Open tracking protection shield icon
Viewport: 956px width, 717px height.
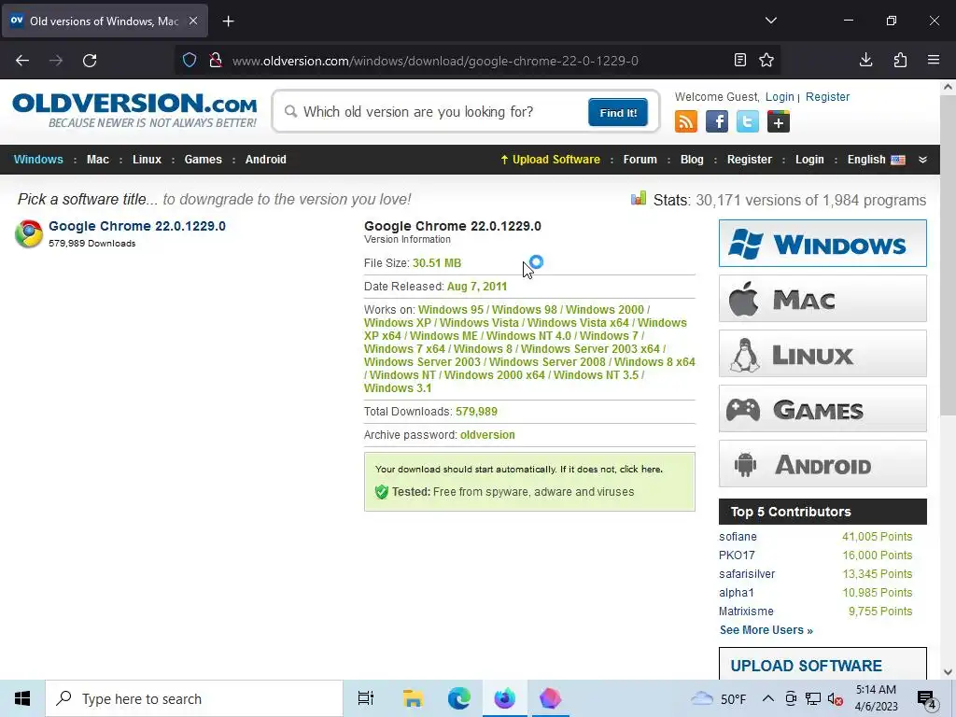190,61
